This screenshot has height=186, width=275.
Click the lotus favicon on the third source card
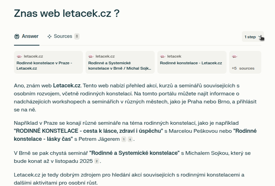click(x=162, y=57)
